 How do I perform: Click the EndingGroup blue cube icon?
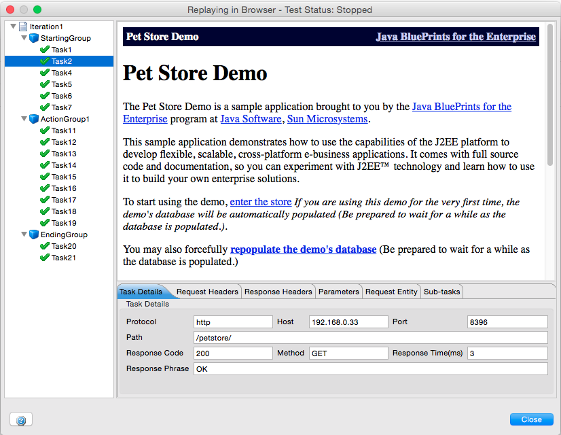(x=34, y=234)
